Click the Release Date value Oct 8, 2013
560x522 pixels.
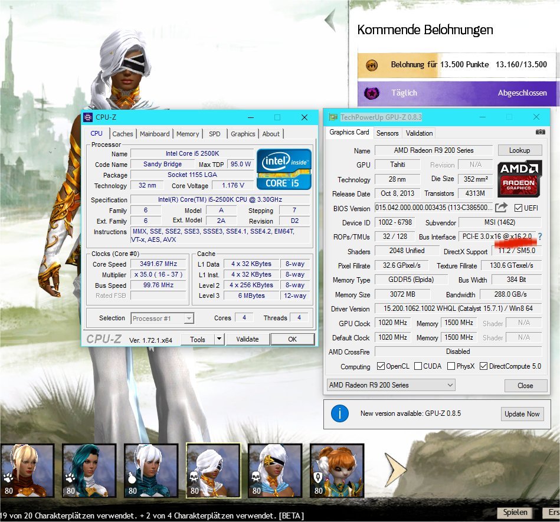tap(397, 193)
